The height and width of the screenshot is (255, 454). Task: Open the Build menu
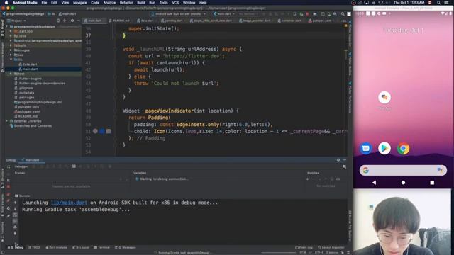(x=141, y=3)
